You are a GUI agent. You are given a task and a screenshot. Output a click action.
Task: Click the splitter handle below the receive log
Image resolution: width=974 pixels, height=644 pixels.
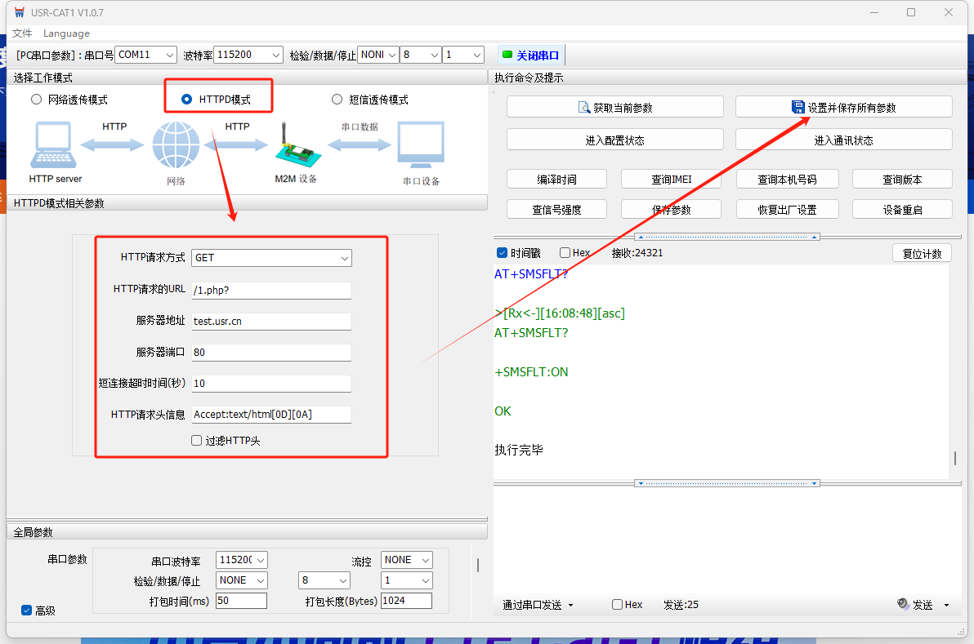[726, 482]
